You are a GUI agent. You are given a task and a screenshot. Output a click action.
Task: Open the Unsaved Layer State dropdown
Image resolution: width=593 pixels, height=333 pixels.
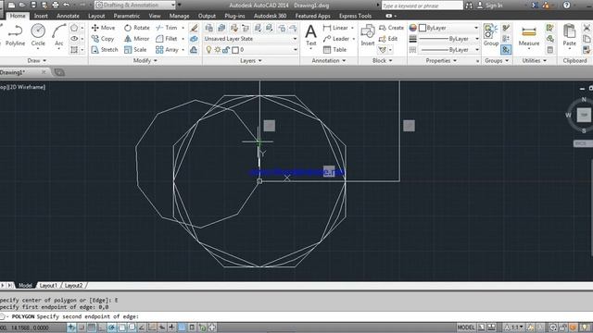tap(250, 39)
